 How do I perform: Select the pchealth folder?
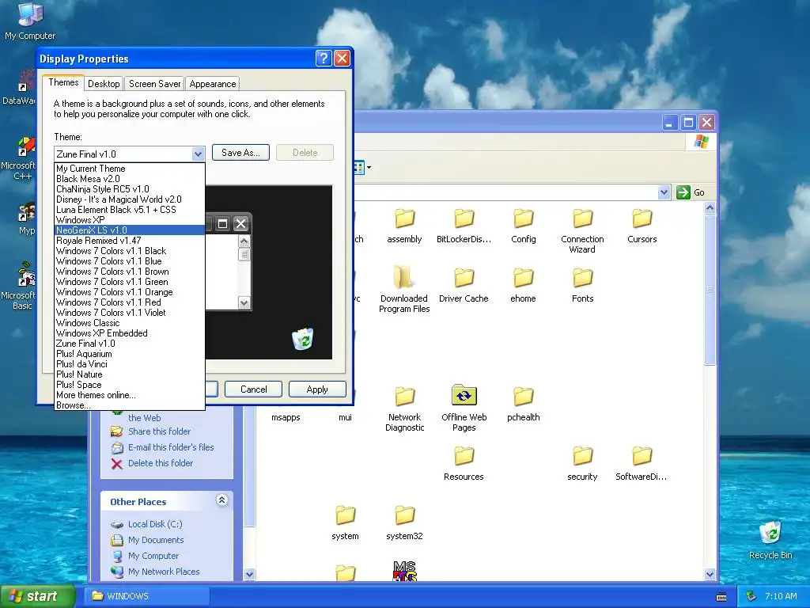524,404
